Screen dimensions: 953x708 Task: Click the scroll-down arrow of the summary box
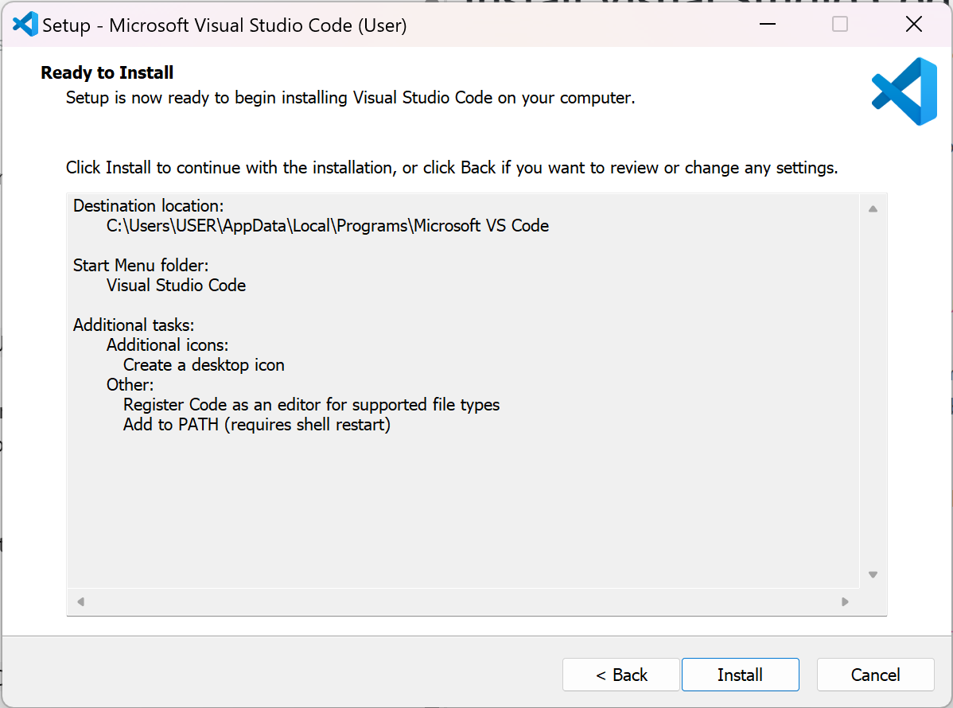point(872,574)
